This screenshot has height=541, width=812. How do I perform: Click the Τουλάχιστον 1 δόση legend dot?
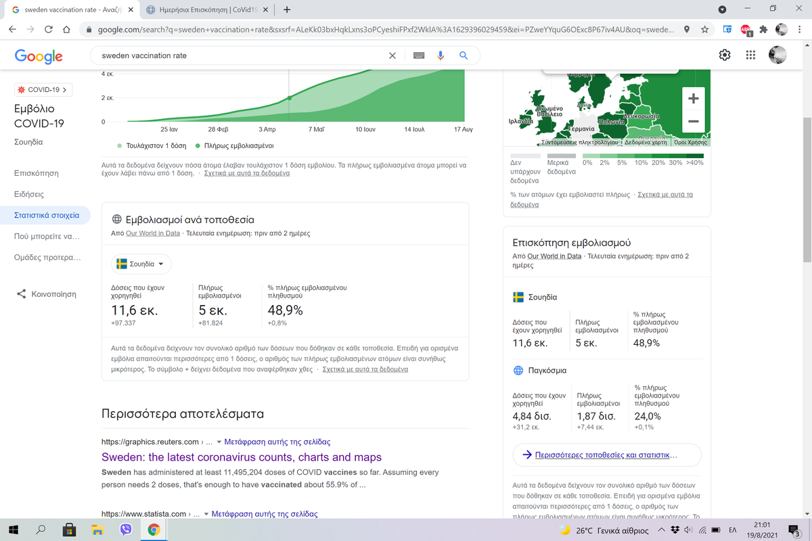pyautogui.click(x=120, y=145)
